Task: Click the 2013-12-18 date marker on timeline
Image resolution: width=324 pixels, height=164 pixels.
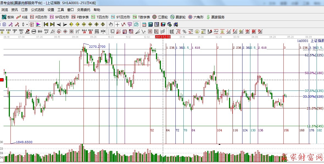Action: 163,37
